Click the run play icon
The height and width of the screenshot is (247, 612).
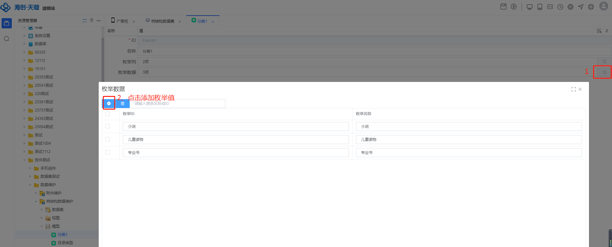[514, 7]
